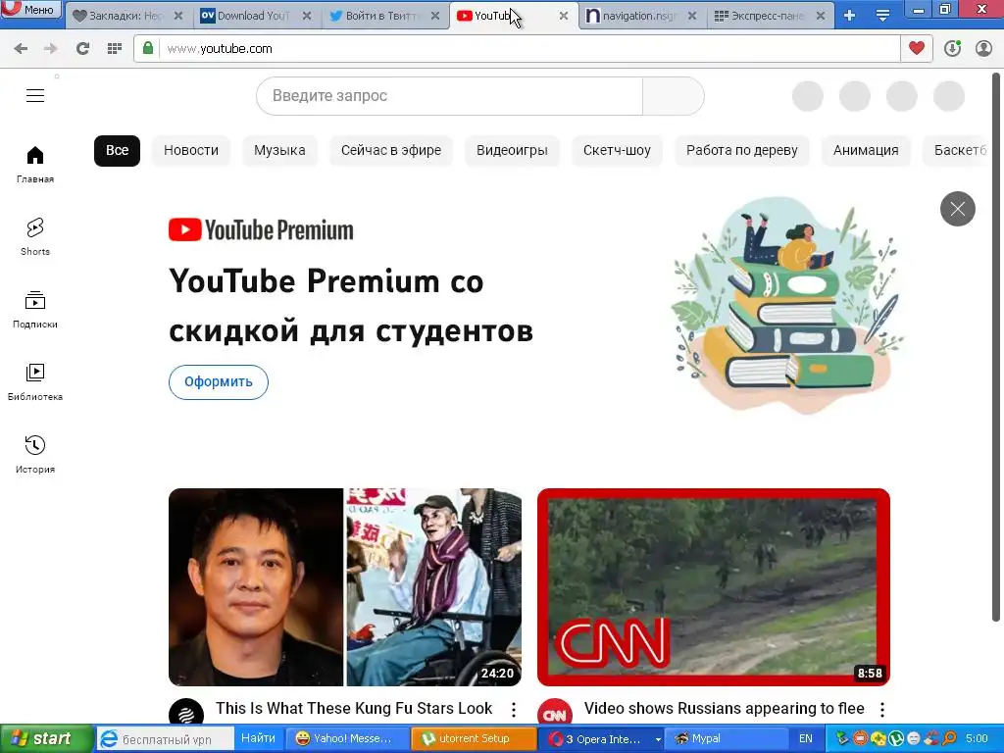
Task: Open the downloads icon in toolbar
Action: [x=952, y=49]
